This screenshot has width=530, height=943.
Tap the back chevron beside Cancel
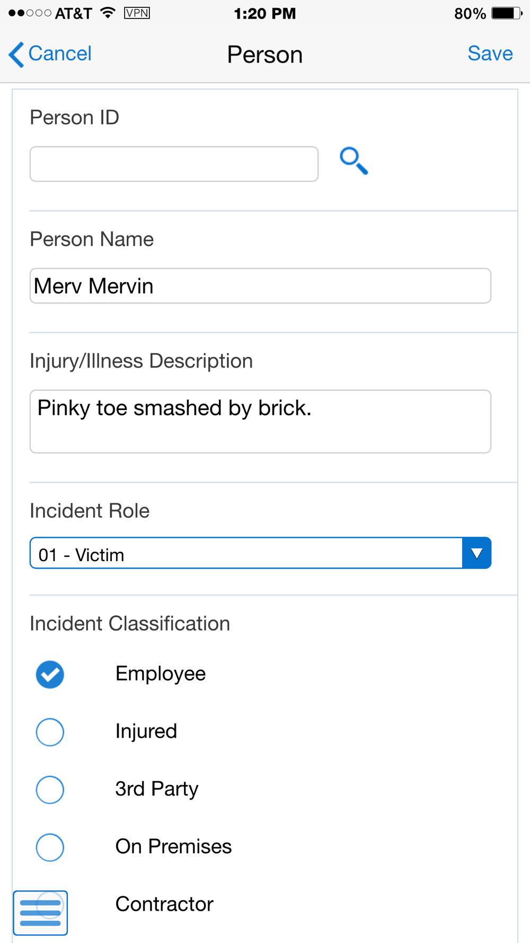coord(16,55)
